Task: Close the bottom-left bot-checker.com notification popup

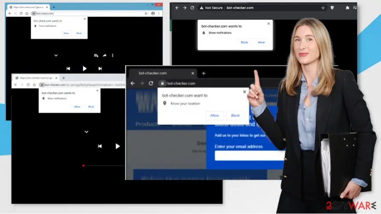Action: [x=97, y=90]
